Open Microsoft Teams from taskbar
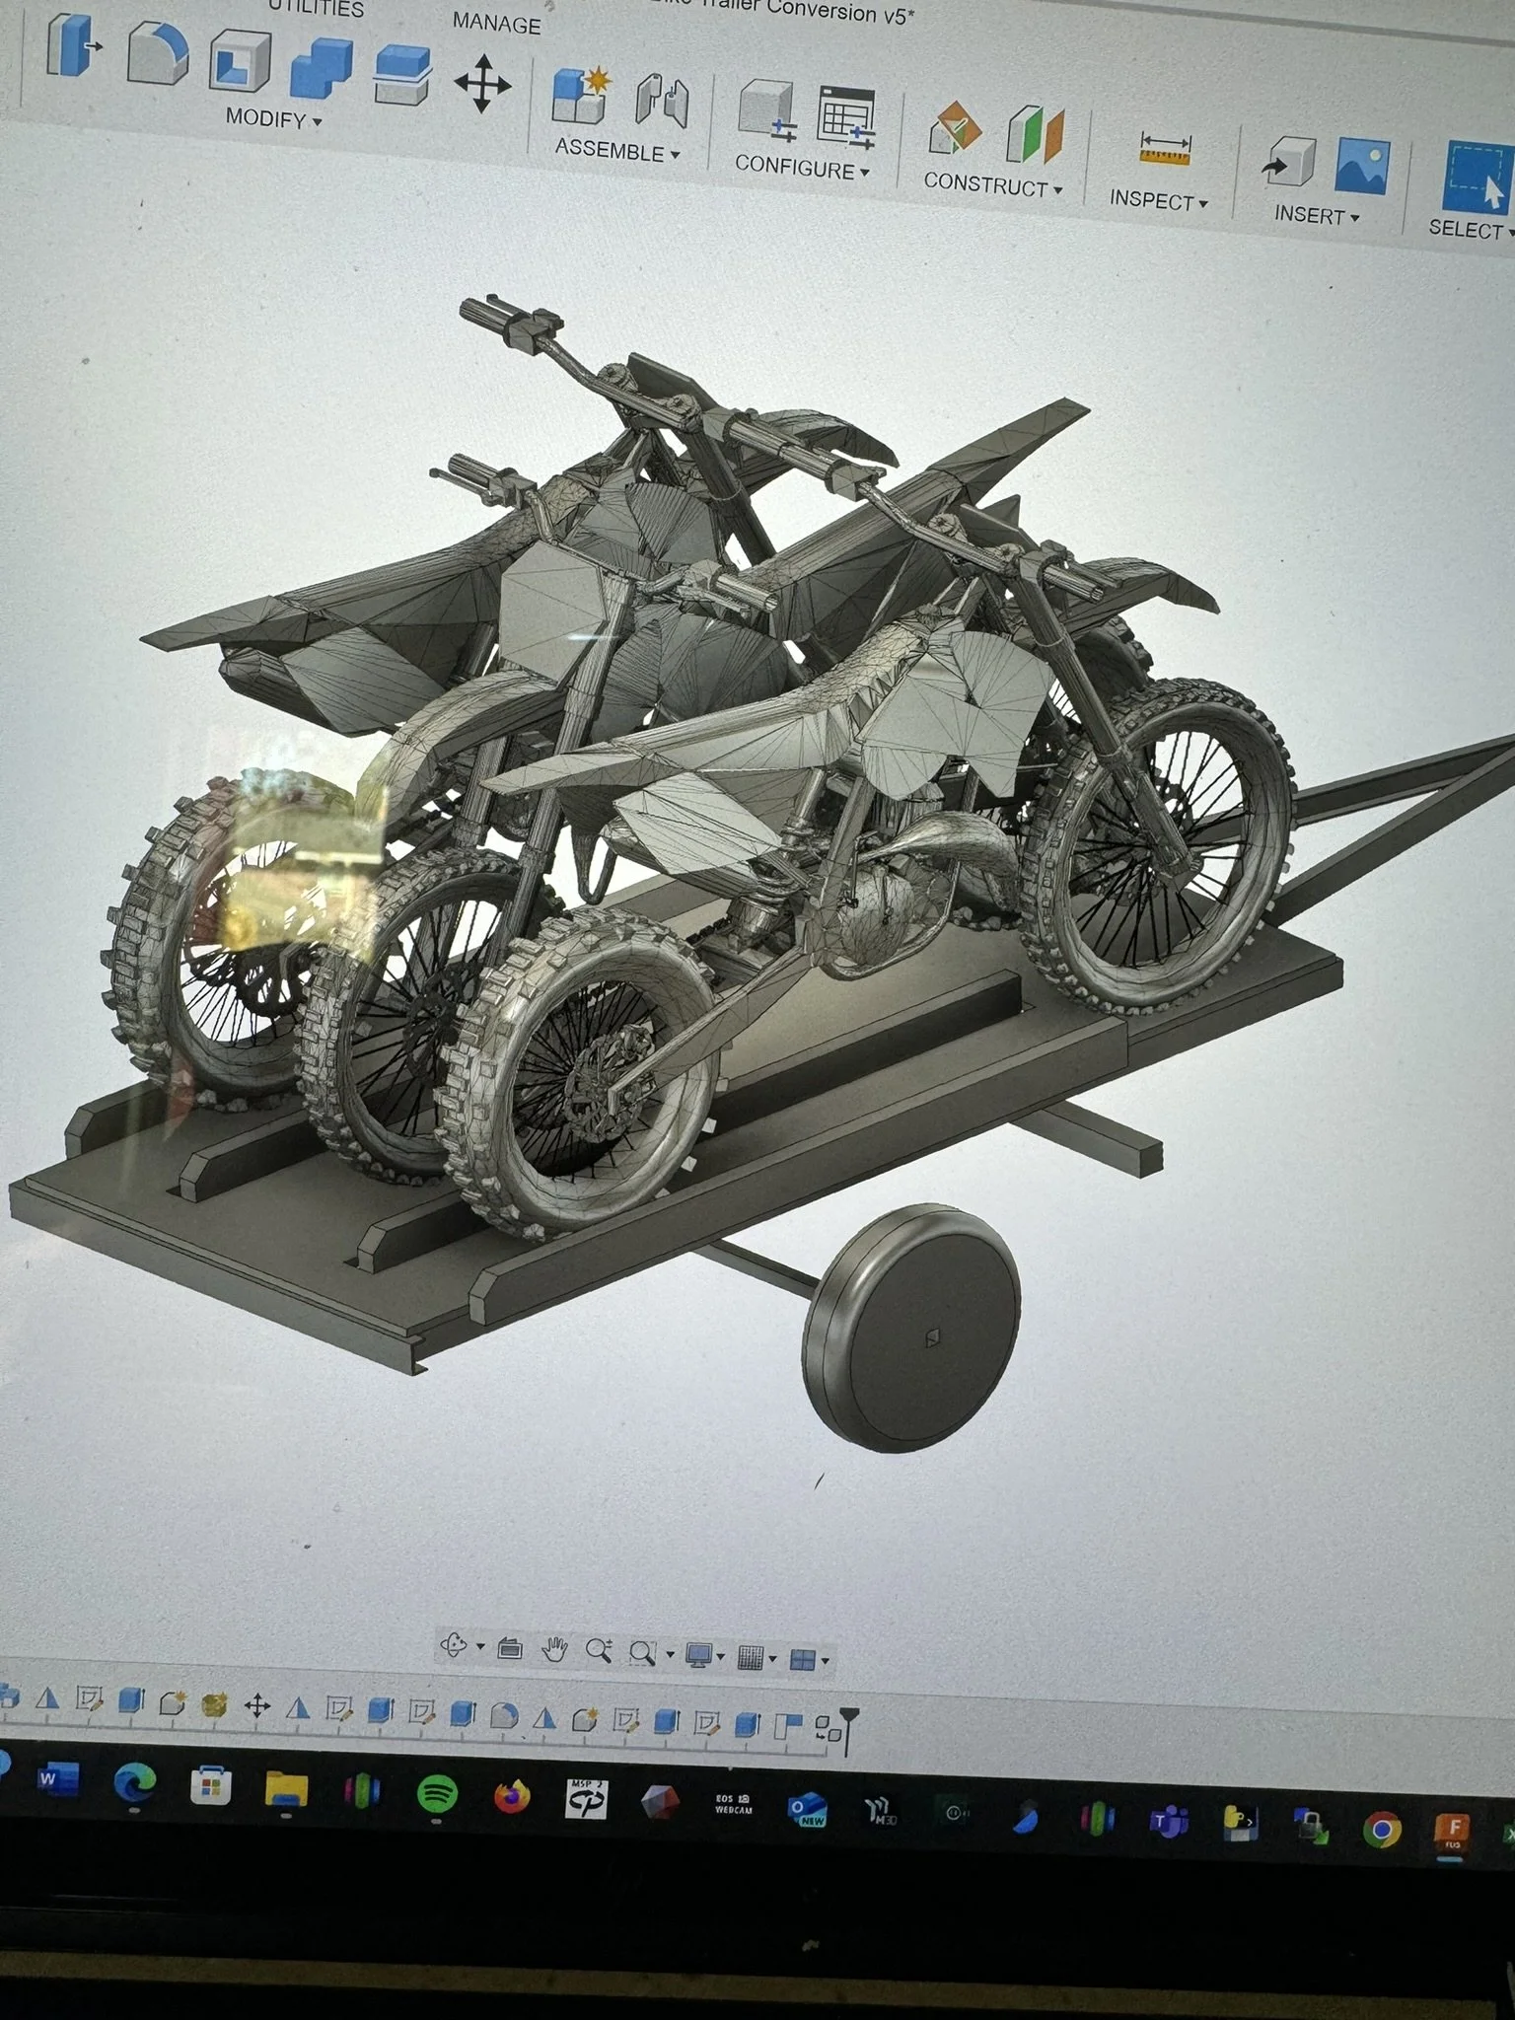The width and height of the screenshot is (1515, 2020). [1169, 1823]
